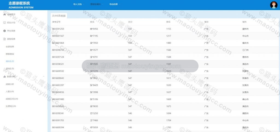Click the name cell 王*7466

coord(94,121)
